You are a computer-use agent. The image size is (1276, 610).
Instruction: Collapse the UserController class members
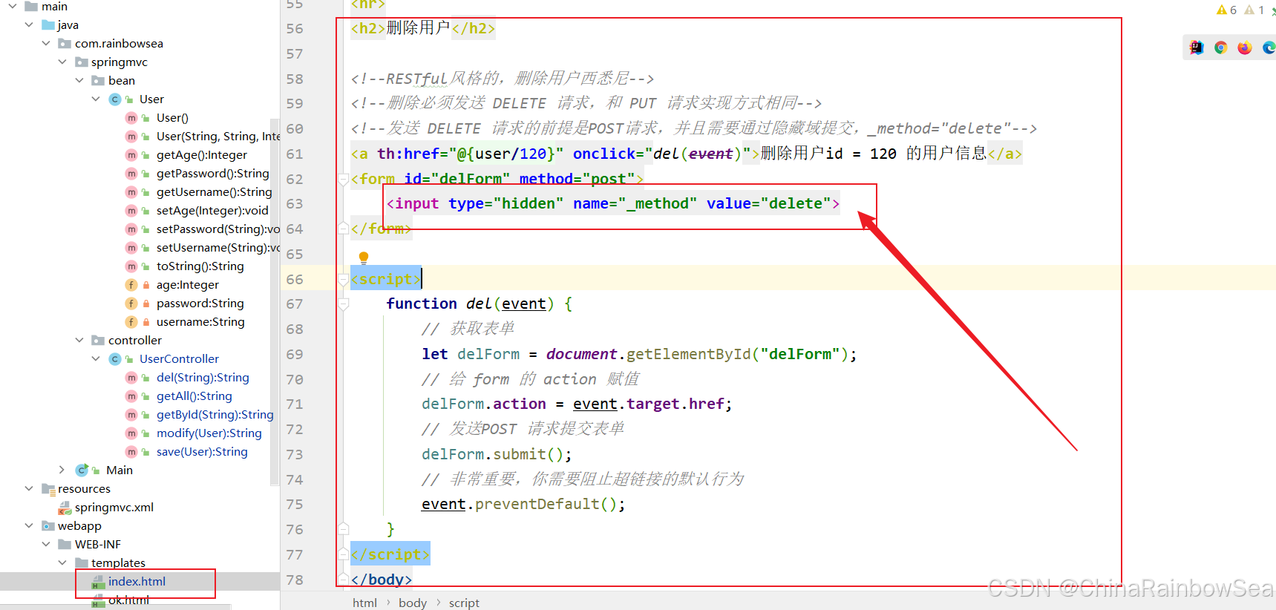click(x=96, y=358)
